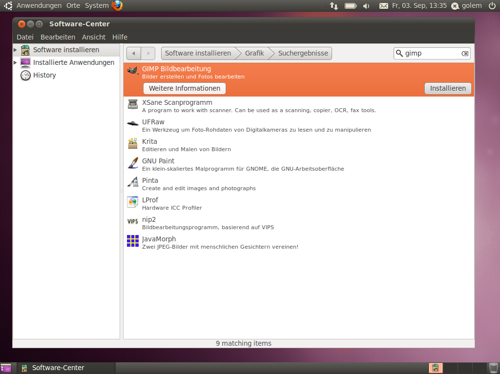The width and height of the screenshot is (500, 374).
Task: Click into the gimp search field
Action: pos(431,54)
